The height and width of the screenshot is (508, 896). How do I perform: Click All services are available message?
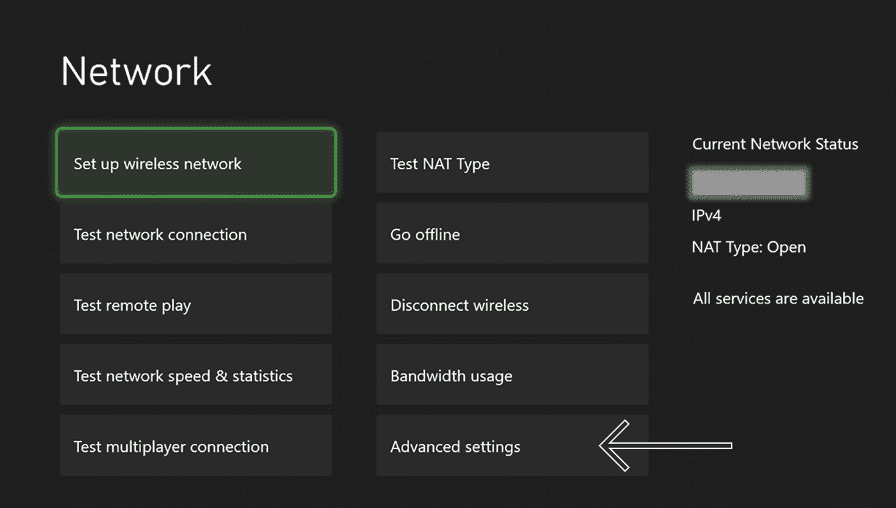[778, 298]
